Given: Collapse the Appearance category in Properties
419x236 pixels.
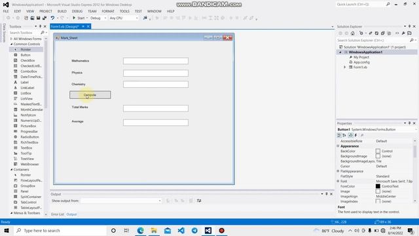Looking at the screenshot, I should pos(338,146).
